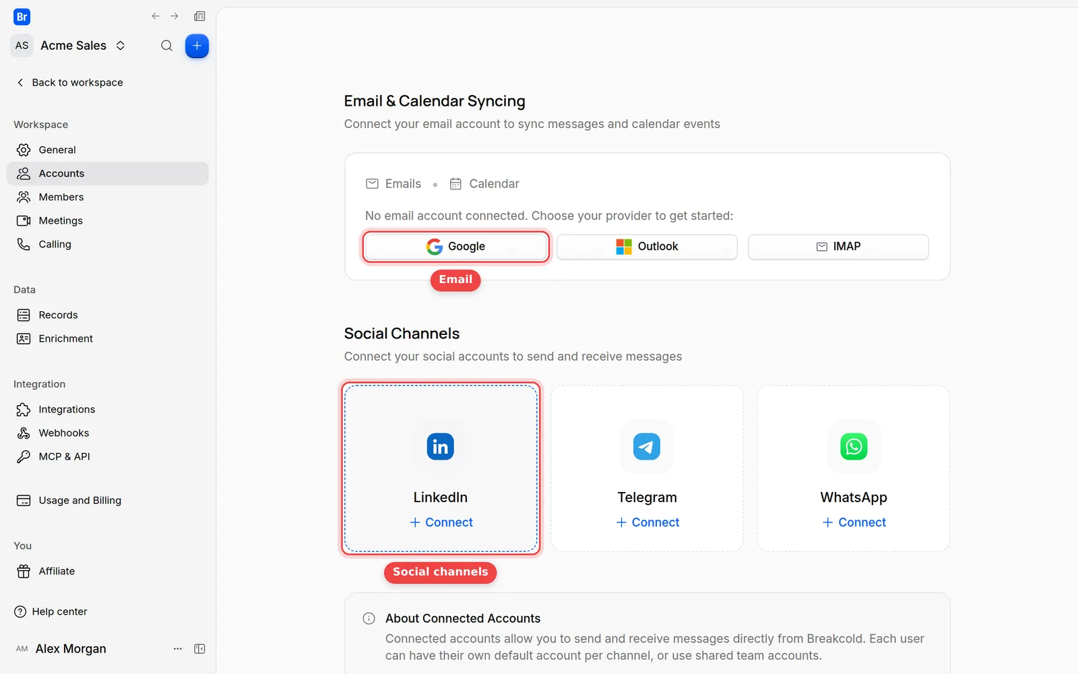This screenshot has width=1078, height=674.
Task: Open the Affiliate page
Action: point(108,571)
